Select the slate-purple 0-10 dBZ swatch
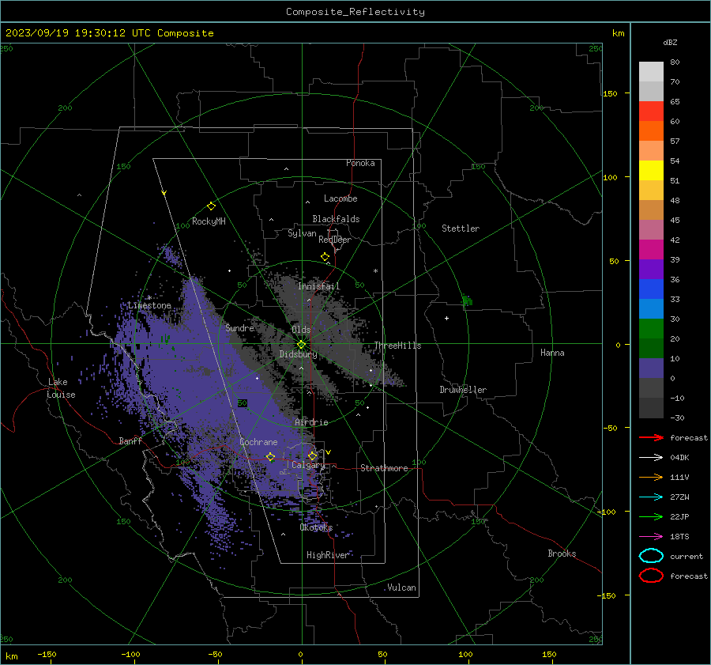Image resolution: width=711 pixels, height=665 pixels. [x=651, y=368]
